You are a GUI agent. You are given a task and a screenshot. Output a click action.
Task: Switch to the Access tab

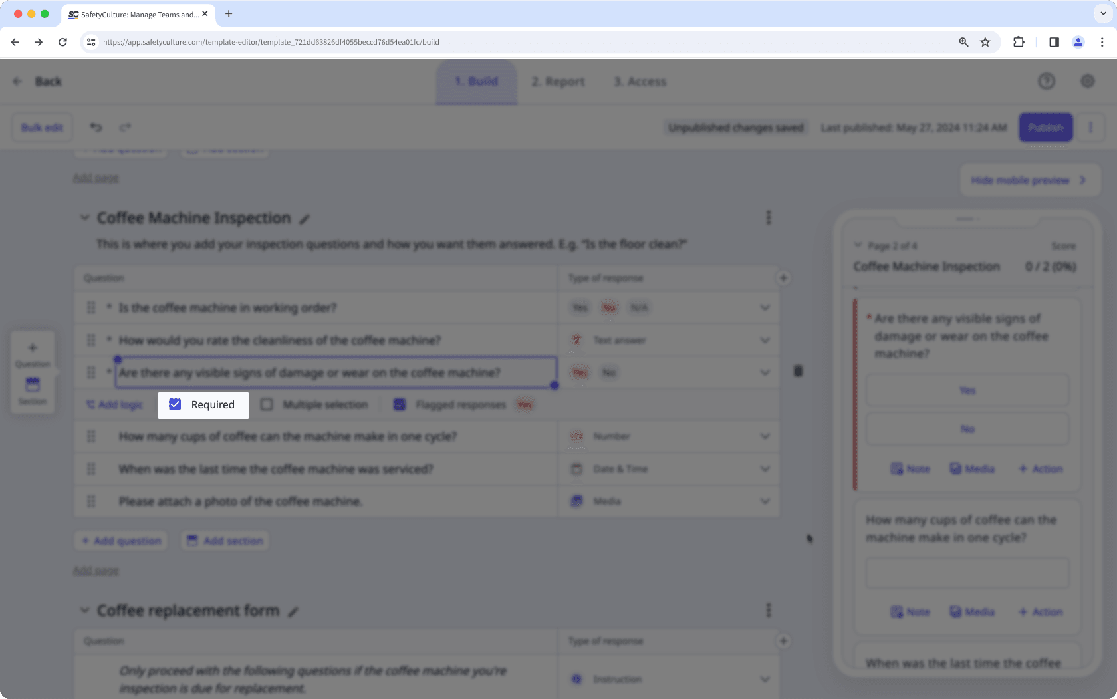[x=640, y=81]
